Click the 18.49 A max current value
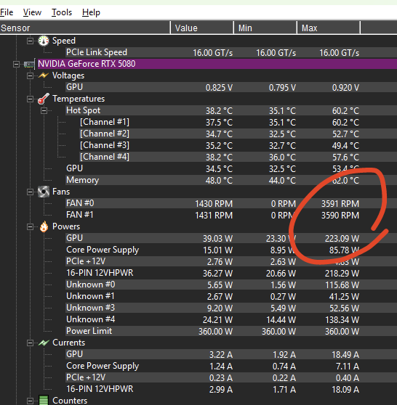397x405 pixels. tap(345, 355)
